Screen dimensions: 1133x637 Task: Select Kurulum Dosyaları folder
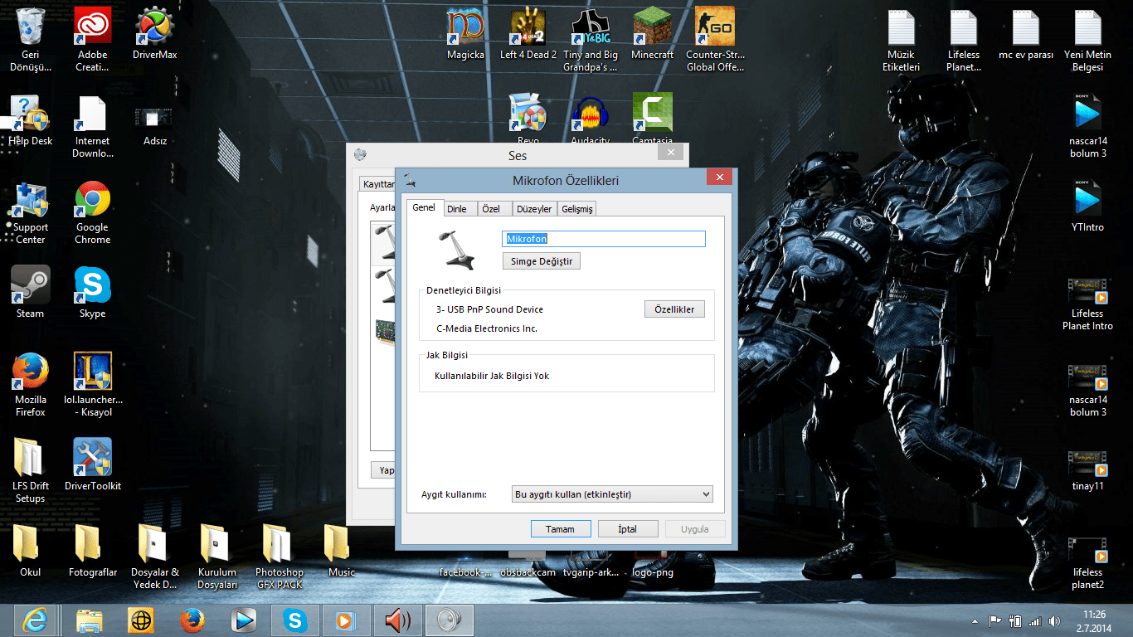[216, 557]
